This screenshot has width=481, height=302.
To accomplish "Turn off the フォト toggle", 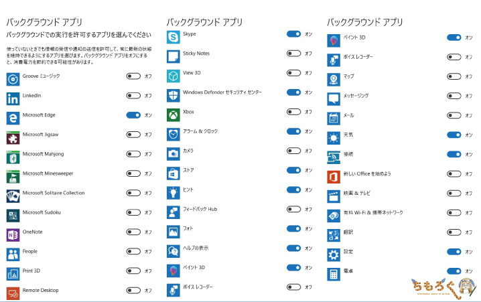I will point(294,228).
